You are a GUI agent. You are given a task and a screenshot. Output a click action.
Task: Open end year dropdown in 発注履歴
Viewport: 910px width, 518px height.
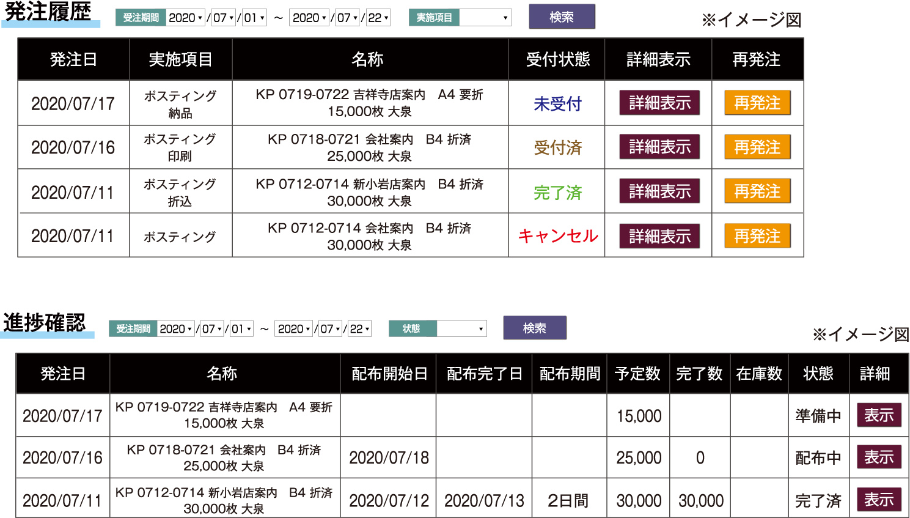point(309,18)
